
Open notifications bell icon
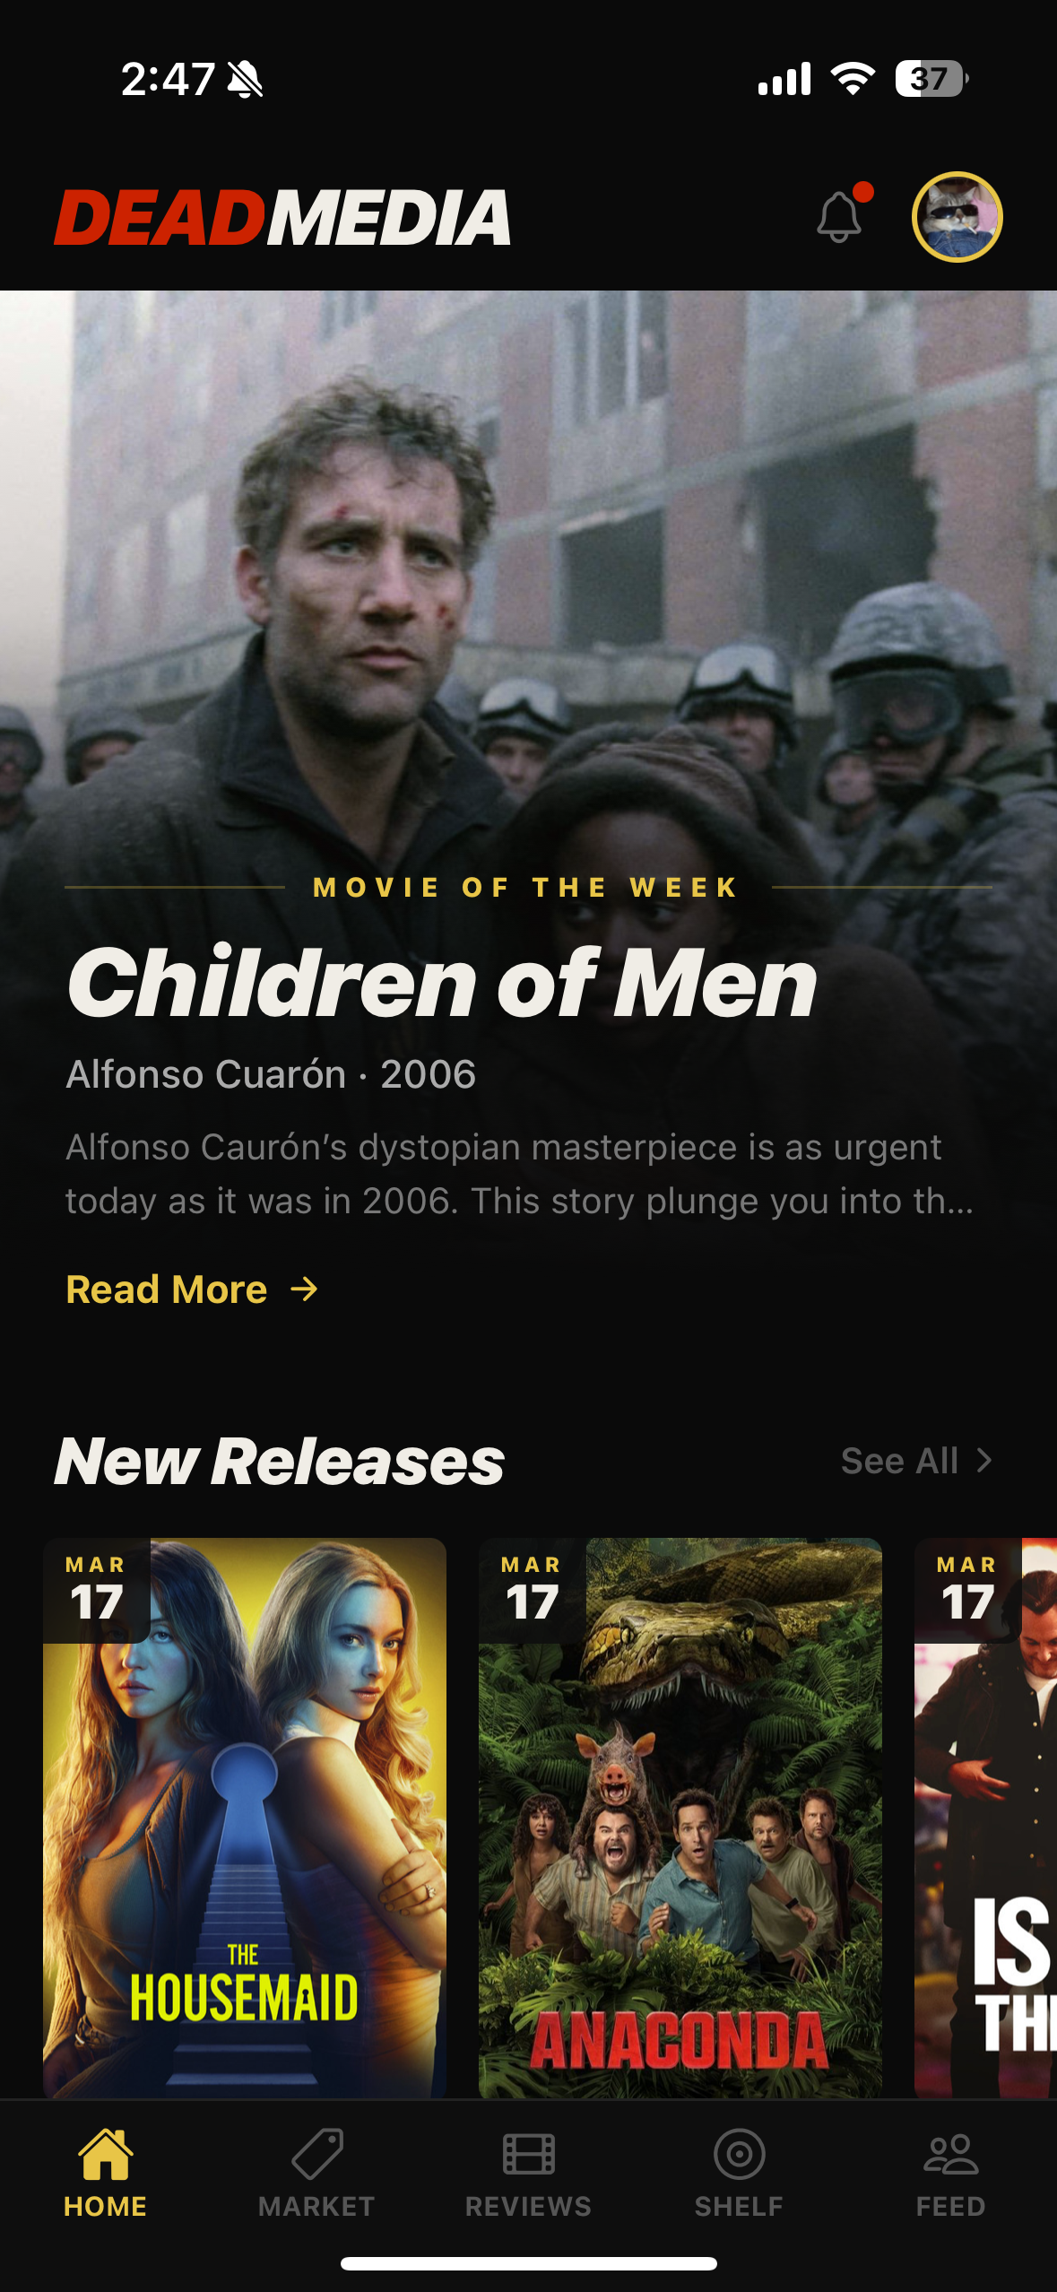pos(840,216)
